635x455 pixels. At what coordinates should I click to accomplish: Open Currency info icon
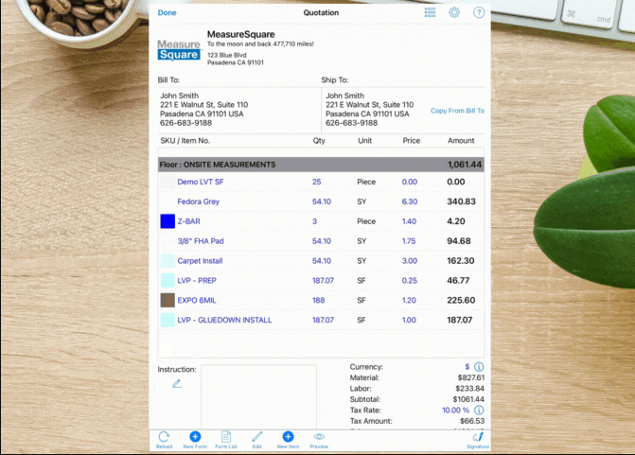[479, 366]
